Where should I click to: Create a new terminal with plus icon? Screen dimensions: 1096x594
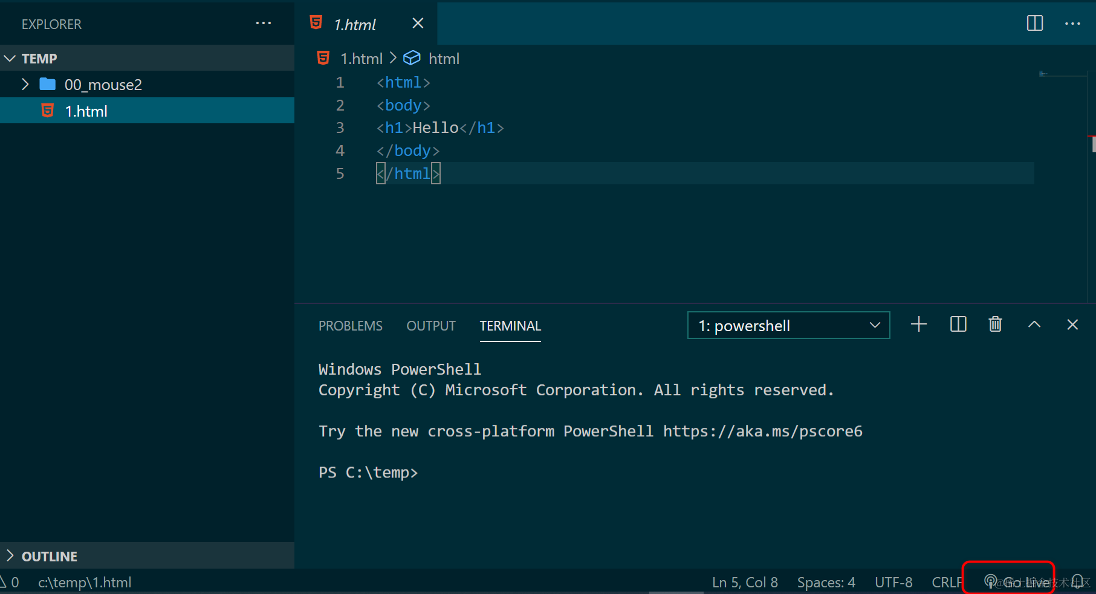[918, 324]
